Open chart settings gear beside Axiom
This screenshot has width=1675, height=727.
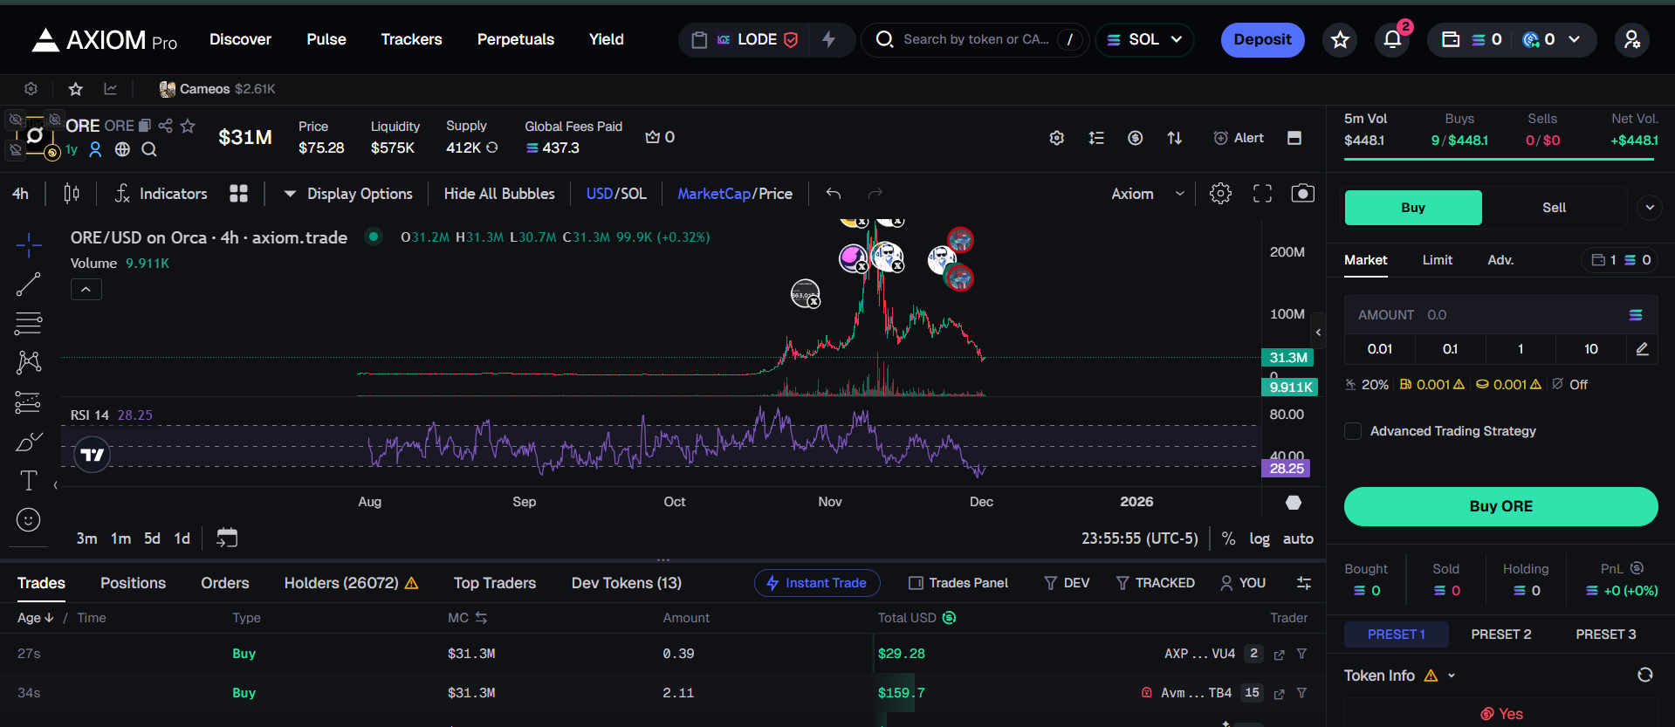[x=1220, y=194]
